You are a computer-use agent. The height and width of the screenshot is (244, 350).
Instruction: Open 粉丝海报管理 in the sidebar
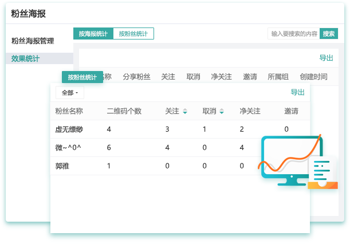point(33,41)
